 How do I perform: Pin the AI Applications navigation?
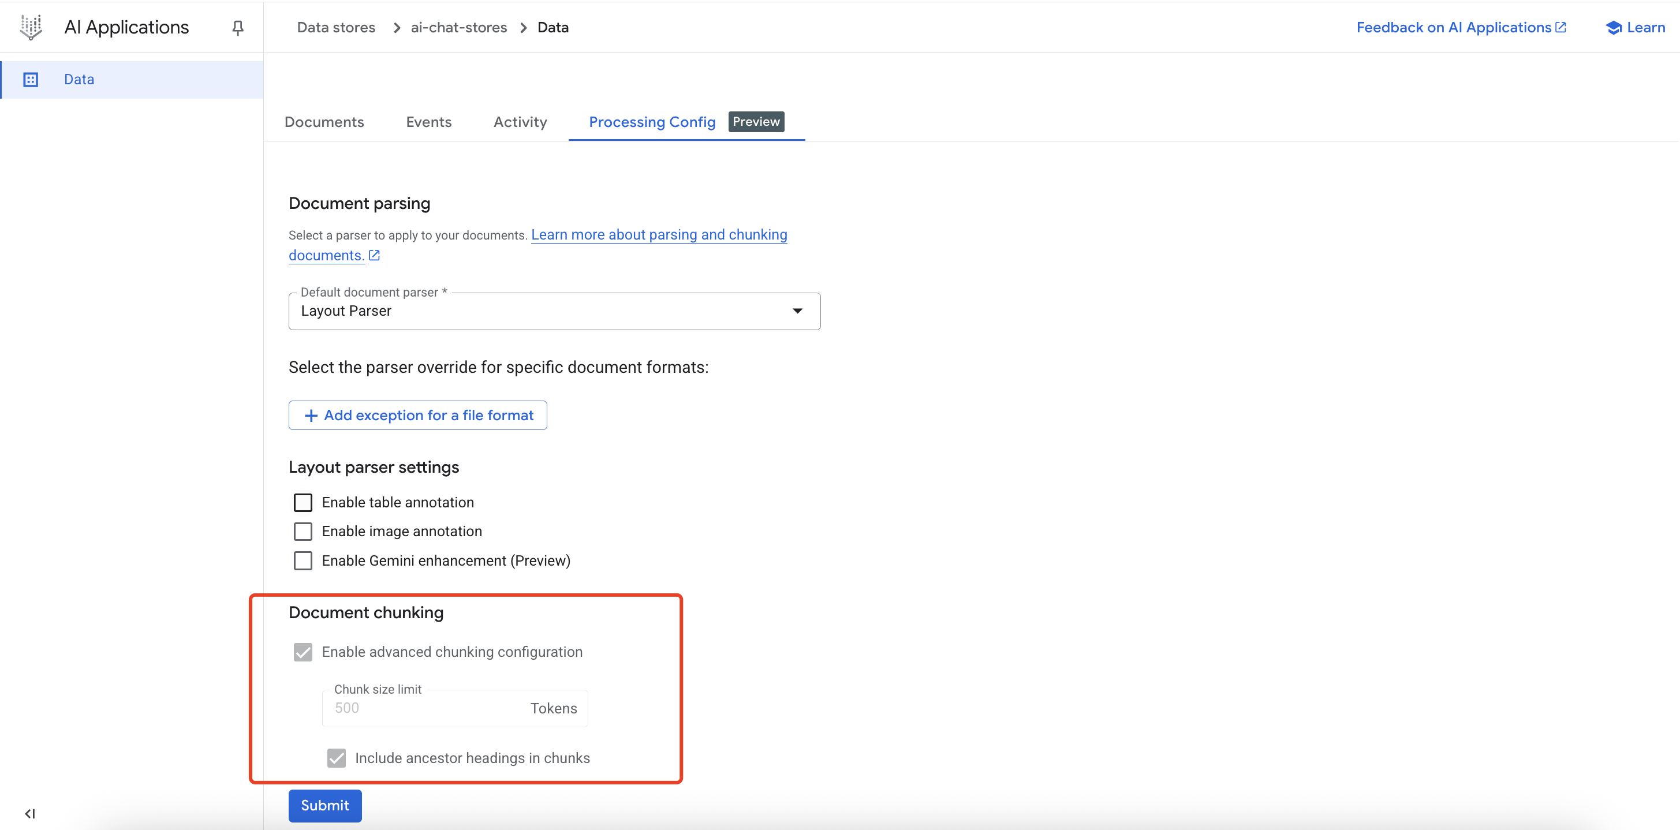[x=238, y=27]
